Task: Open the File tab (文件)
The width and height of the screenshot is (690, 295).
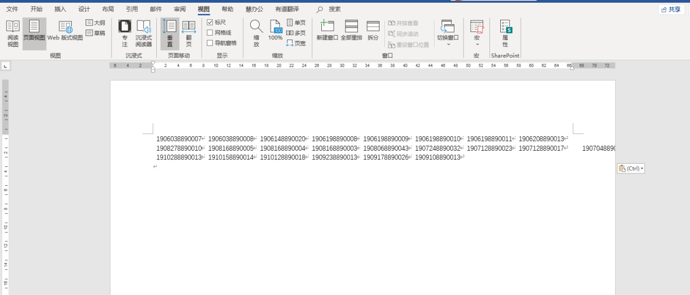Action: coord(12,9)
